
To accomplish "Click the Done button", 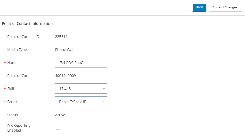I will click(199, 8).
